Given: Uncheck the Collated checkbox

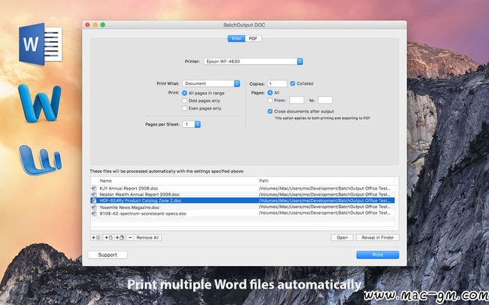Looking at the screenshot, I should [292, 83].
